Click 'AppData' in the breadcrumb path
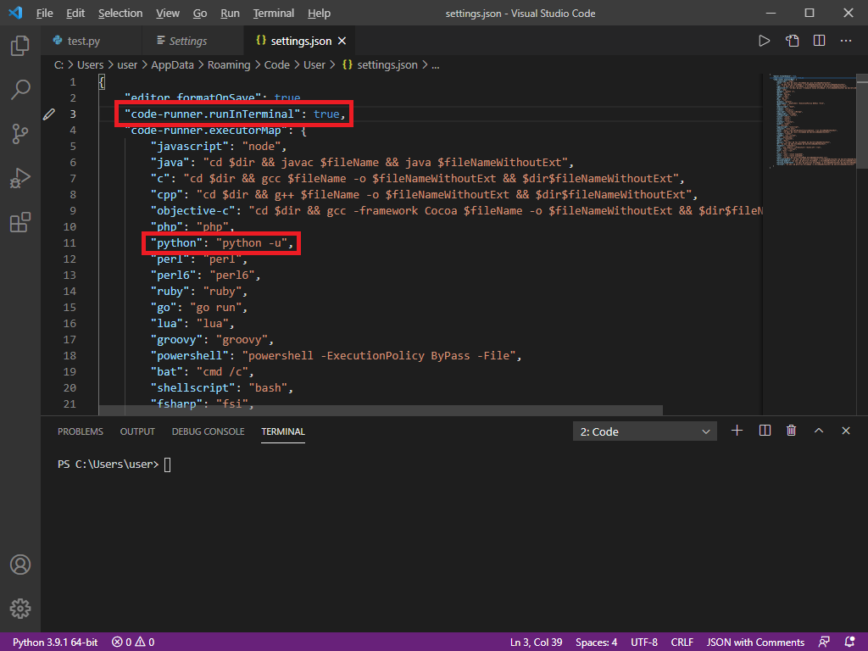Image resolution: width=868 pixels, height=651 pixels. click(x=172, y=64)
